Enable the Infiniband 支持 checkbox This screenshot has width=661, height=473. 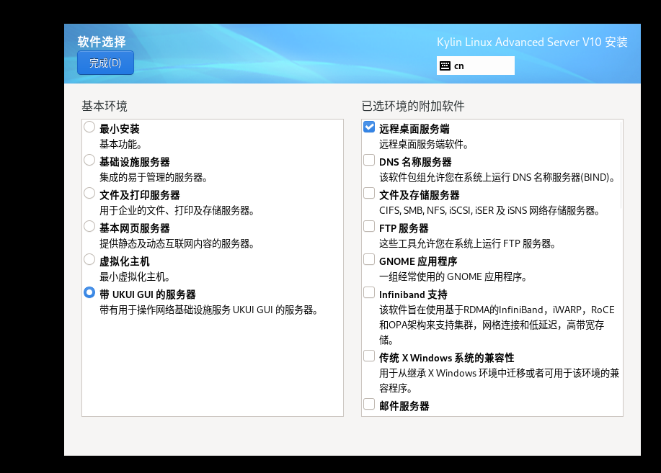click(369, 292)
